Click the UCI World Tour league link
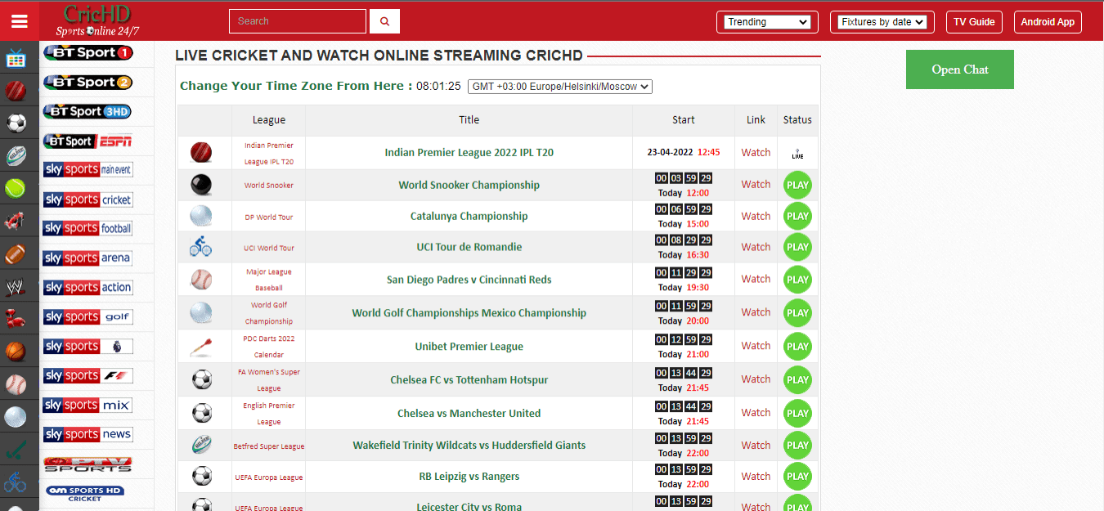Viewport: 1104px width, 511px height. point(269,248)
